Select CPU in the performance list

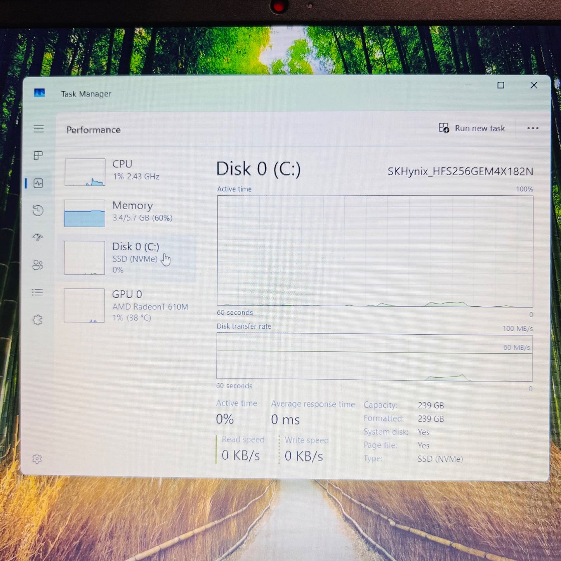(127, 172)
